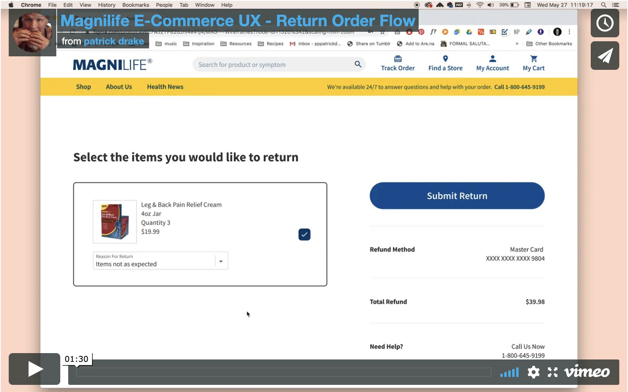This screenshot has width=628, height=392.
Task: Click the 'Add to Are.na' bookmark
Action: (415, 44)
